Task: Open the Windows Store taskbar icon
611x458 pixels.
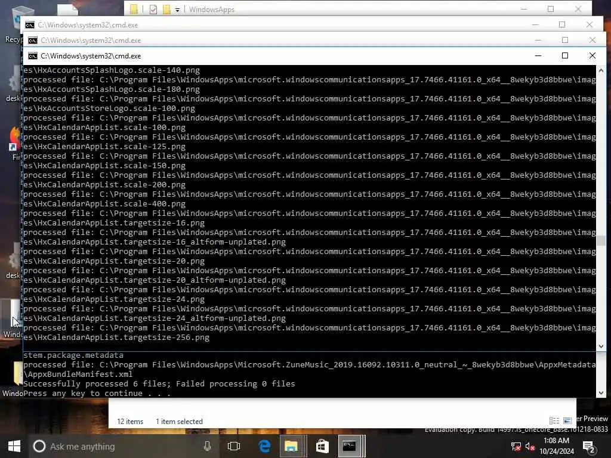Action: click(322, 446)
